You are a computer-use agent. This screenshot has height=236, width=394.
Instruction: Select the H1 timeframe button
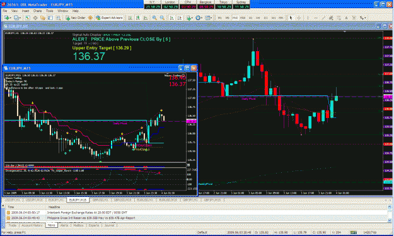[250, 18]
